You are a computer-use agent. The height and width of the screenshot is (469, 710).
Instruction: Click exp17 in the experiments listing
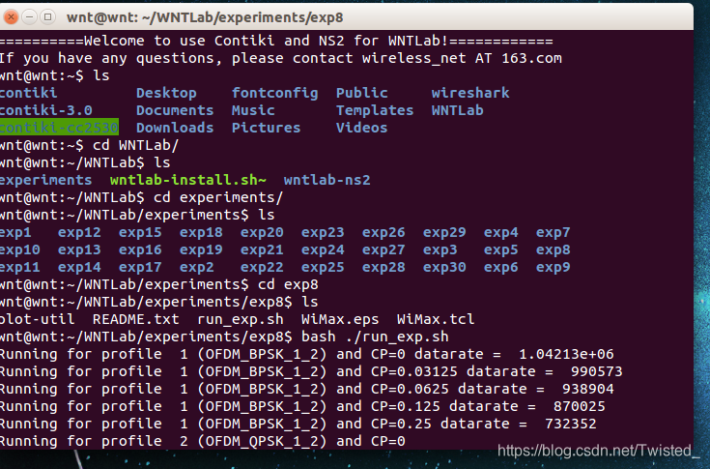140,267
